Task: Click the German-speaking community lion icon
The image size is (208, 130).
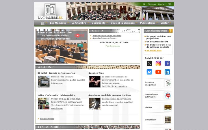Action: click(x=168, y=96)
